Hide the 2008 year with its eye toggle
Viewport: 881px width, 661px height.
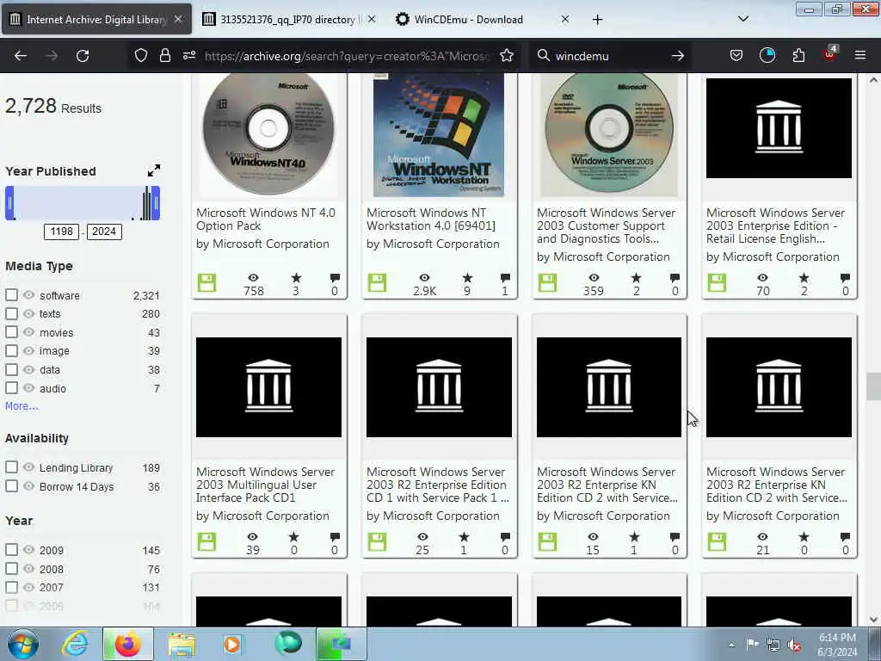point(28,568)
